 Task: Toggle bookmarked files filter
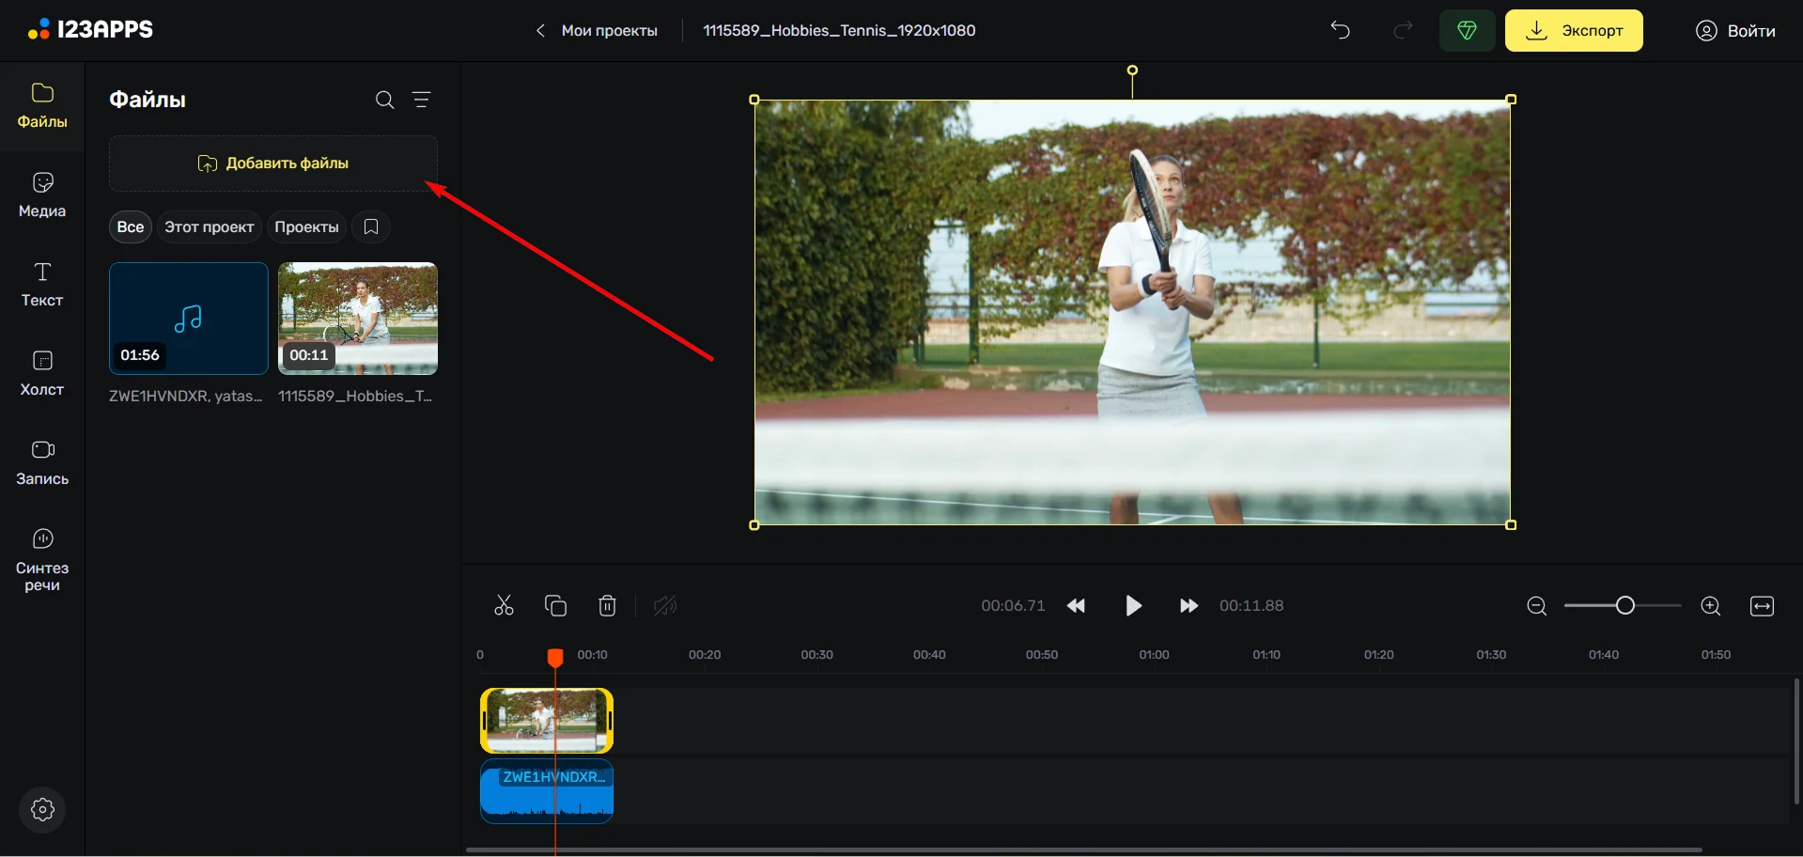click(371, 227)
